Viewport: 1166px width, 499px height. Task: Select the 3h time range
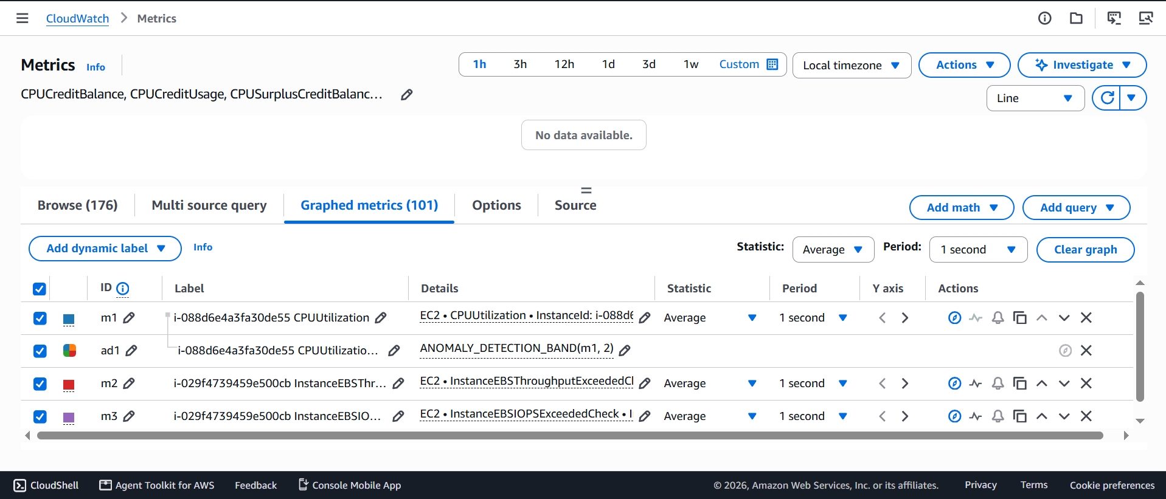coord(520,64)
